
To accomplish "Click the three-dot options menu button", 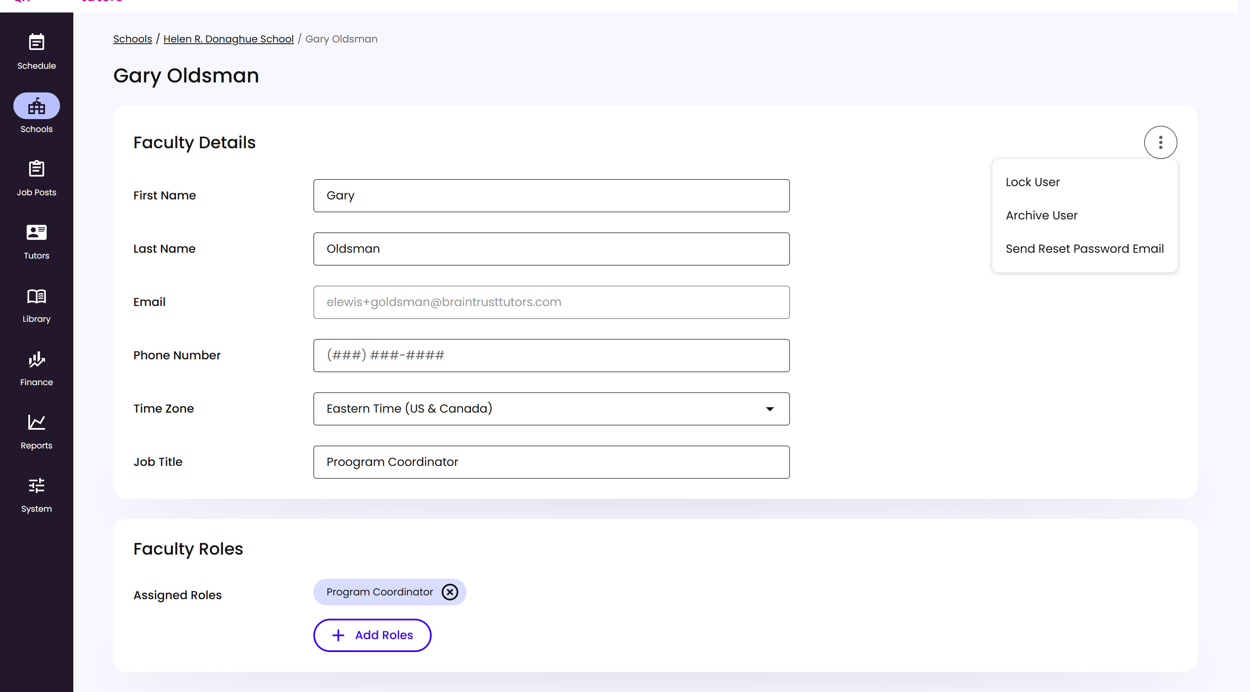I will (x=1160, y=142).
